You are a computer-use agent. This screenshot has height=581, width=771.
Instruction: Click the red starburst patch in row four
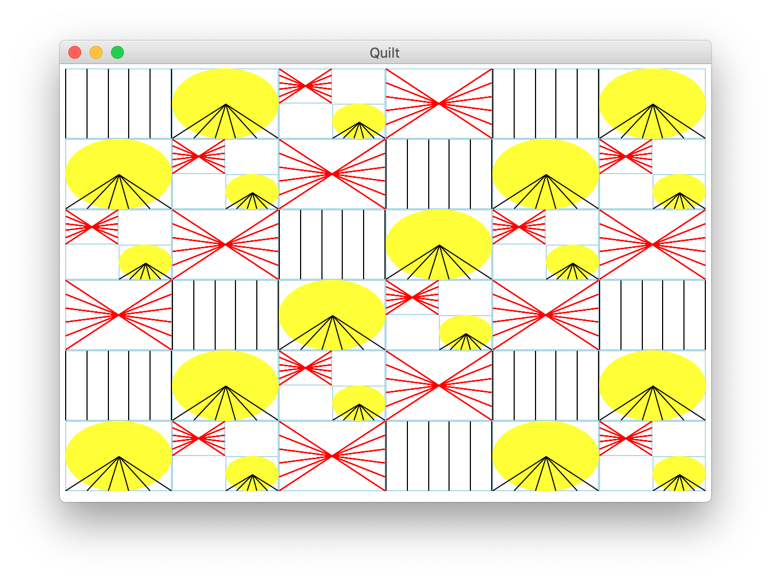546,315
